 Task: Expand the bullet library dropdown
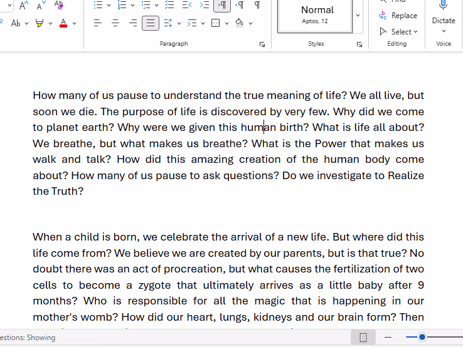[109, 5]
